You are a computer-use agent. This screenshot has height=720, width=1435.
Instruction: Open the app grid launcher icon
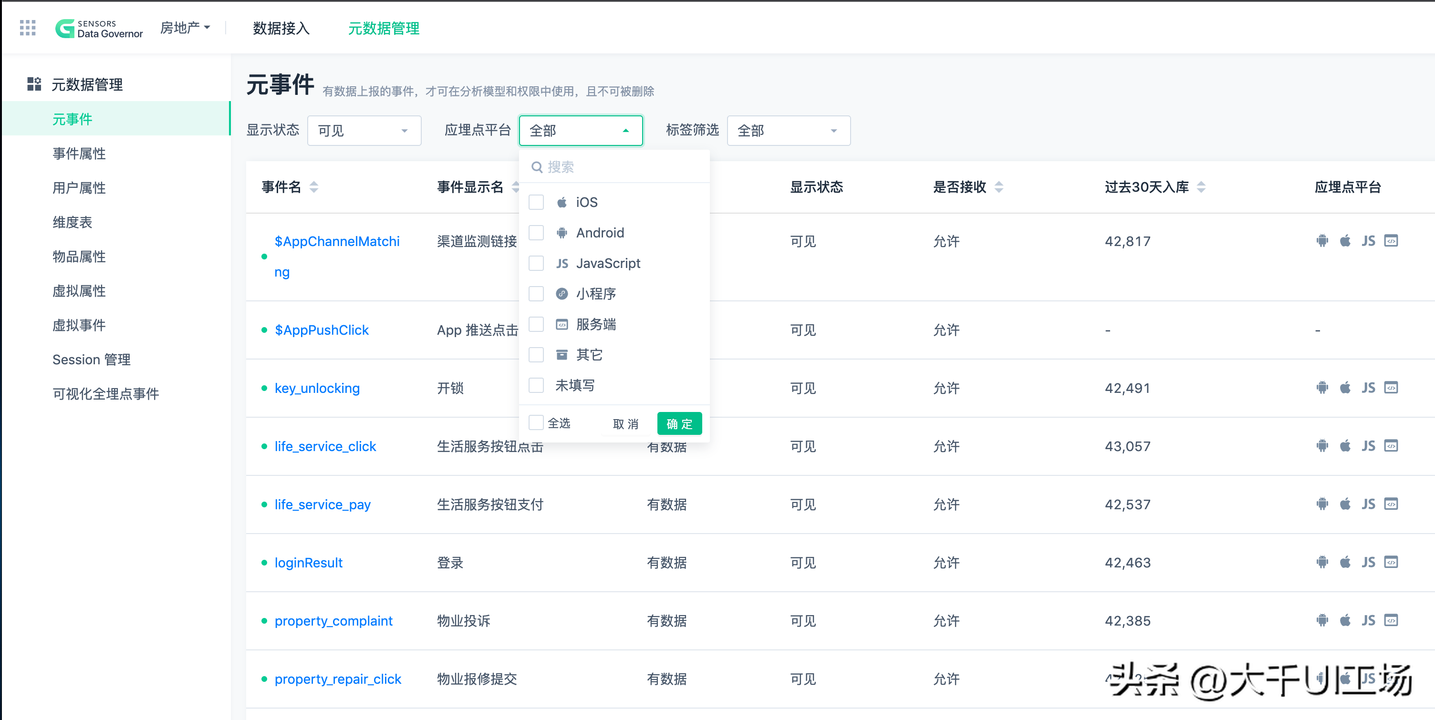pyautogui.click(x=27, y=28)
